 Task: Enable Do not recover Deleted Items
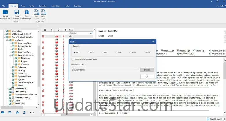point(72,60)
